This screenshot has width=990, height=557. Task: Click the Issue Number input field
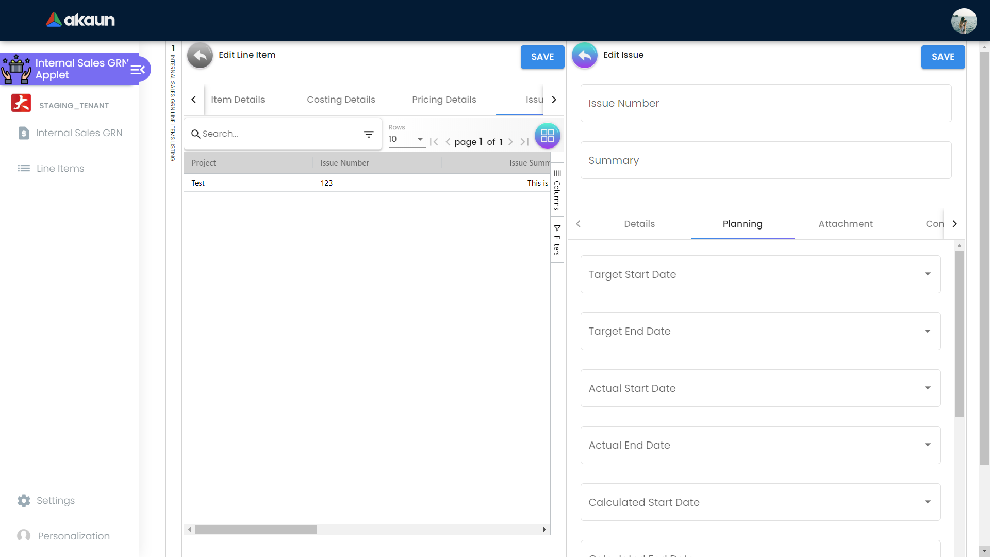click(x=765, y=103)
